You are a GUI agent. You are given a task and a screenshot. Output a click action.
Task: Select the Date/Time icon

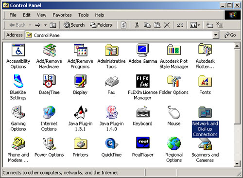49,81
